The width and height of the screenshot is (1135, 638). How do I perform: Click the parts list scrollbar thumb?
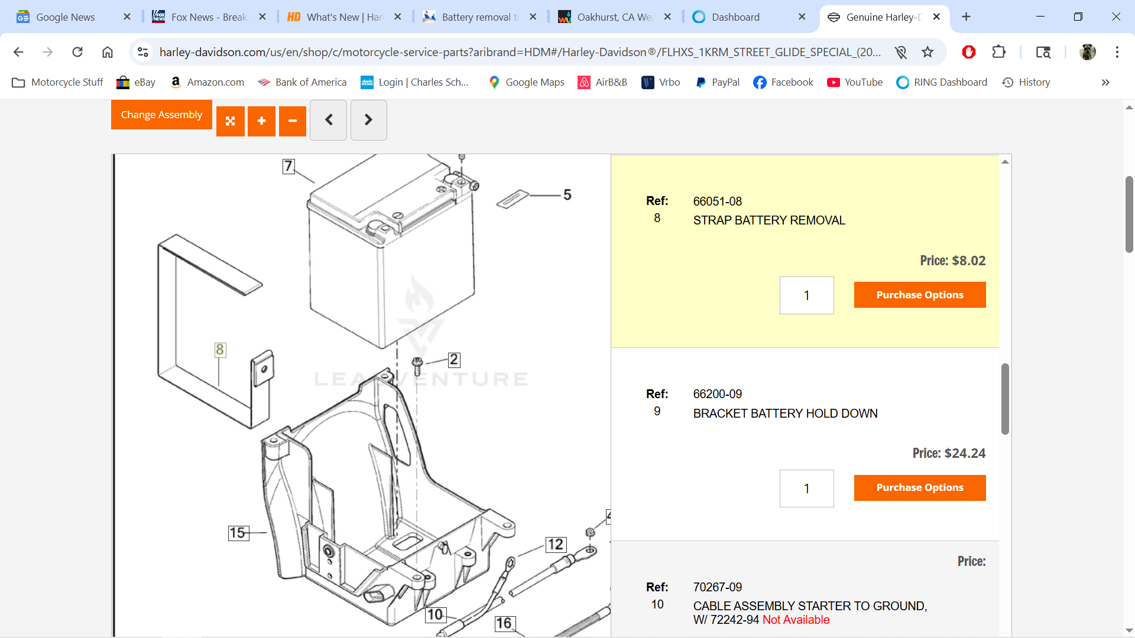click(x=1005, y=399)
